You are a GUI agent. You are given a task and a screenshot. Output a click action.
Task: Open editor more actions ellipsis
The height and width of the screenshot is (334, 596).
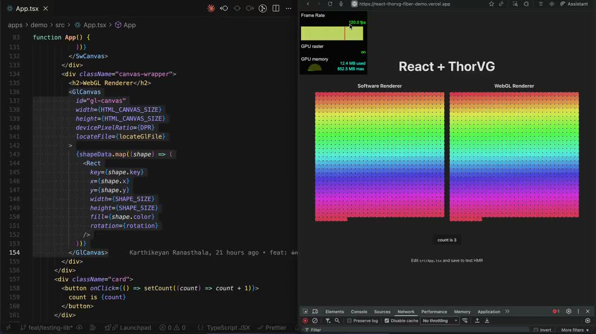tap(289, 8)
